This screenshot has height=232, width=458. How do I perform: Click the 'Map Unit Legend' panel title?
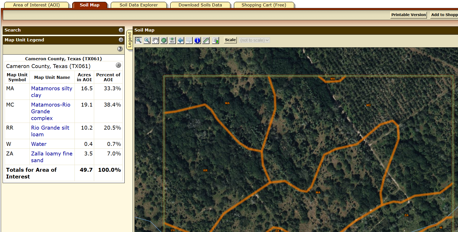pos(24,40)
